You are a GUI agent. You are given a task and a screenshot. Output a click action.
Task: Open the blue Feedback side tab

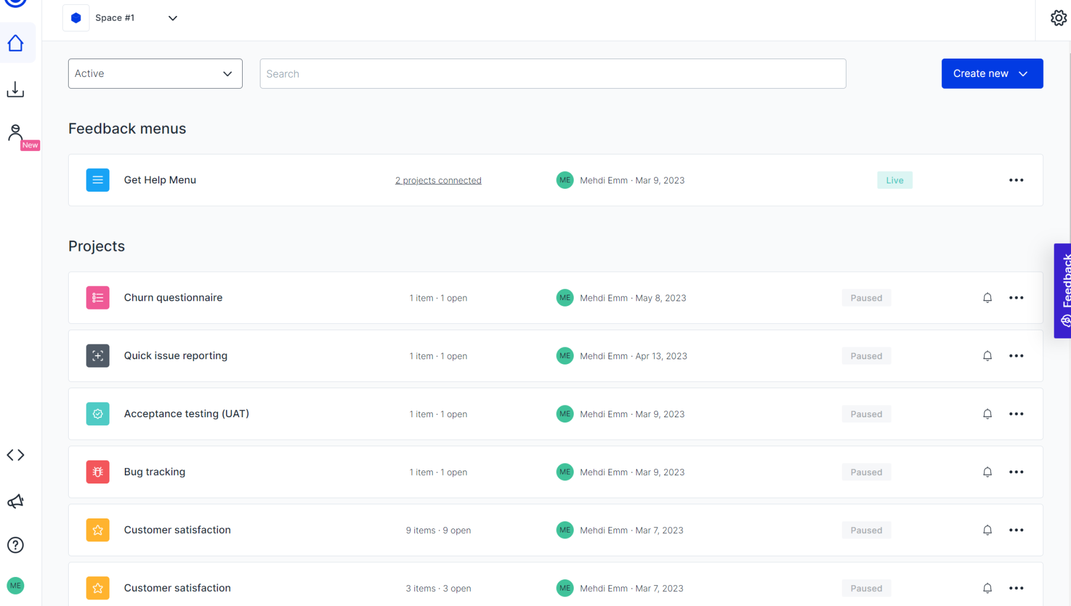1063,291
